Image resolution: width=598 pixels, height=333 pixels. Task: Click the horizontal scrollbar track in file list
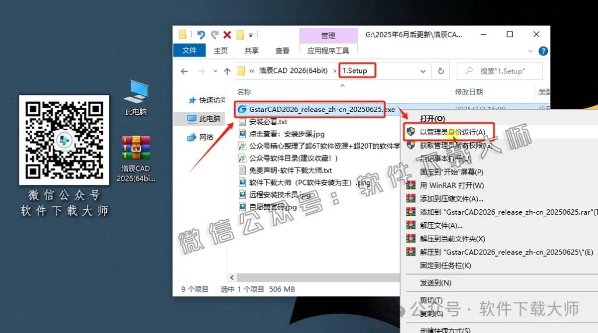pyautogui.click(x=318, y=278)
